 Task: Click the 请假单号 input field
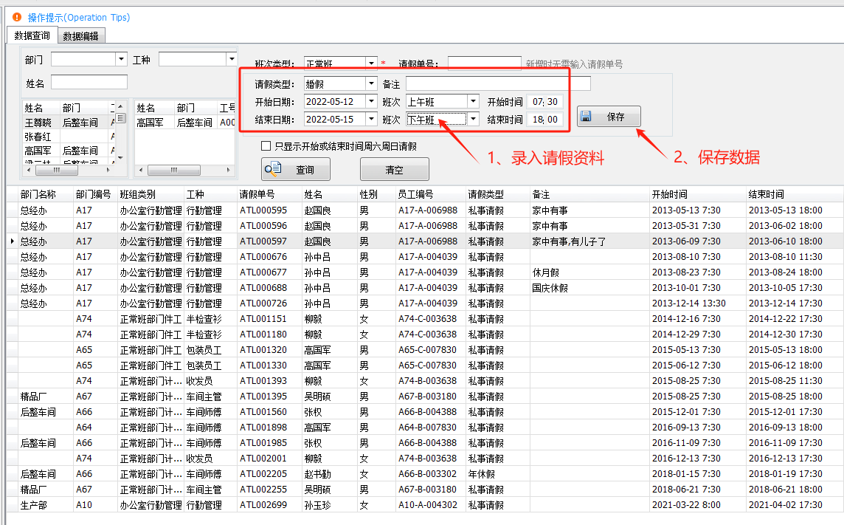pyautogui.click(x=485, y=63)
